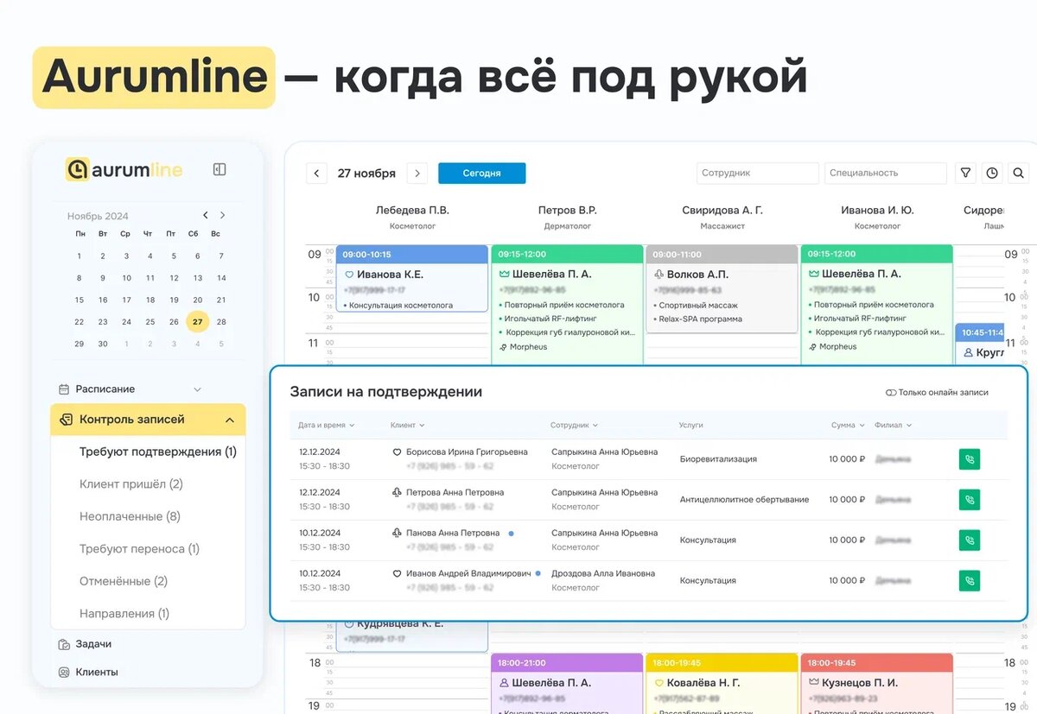Open the Задачи section

pos(93,644)
